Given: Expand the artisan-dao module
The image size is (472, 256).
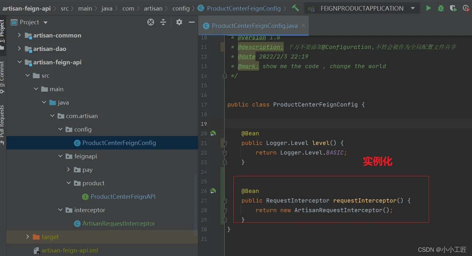Looking at the screenshot, I should (19, 49).
